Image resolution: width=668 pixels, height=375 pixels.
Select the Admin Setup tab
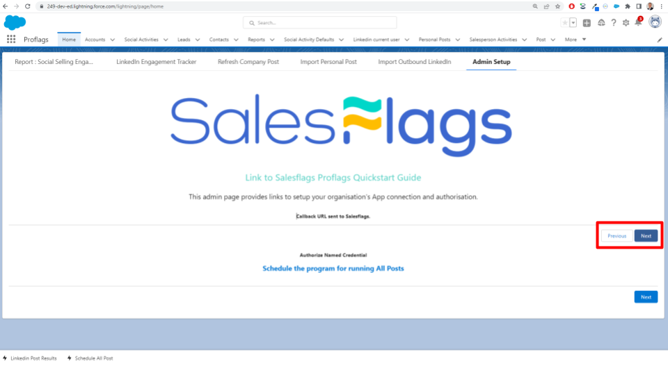(x=491, y=62)
